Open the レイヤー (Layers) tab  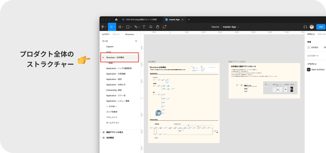tap(106, 34)
